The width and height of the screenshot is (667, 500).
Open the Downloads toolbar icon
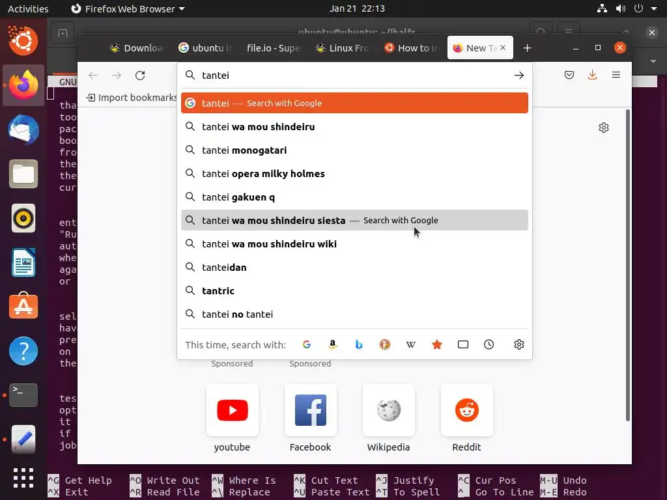click(593, 76)
